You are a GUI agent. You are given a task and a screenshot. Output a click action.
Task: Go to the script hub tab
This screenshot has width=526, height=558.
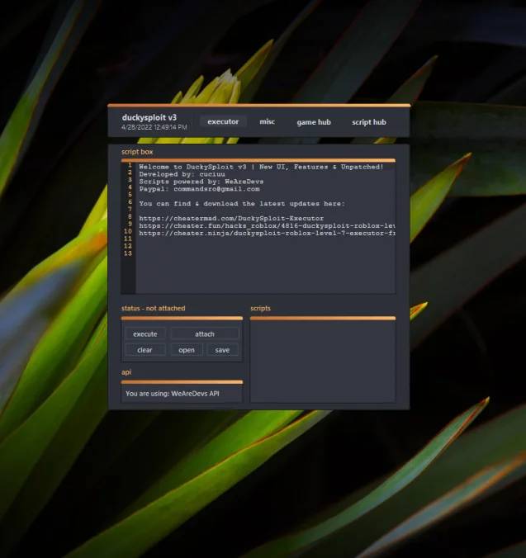[369, 122]
